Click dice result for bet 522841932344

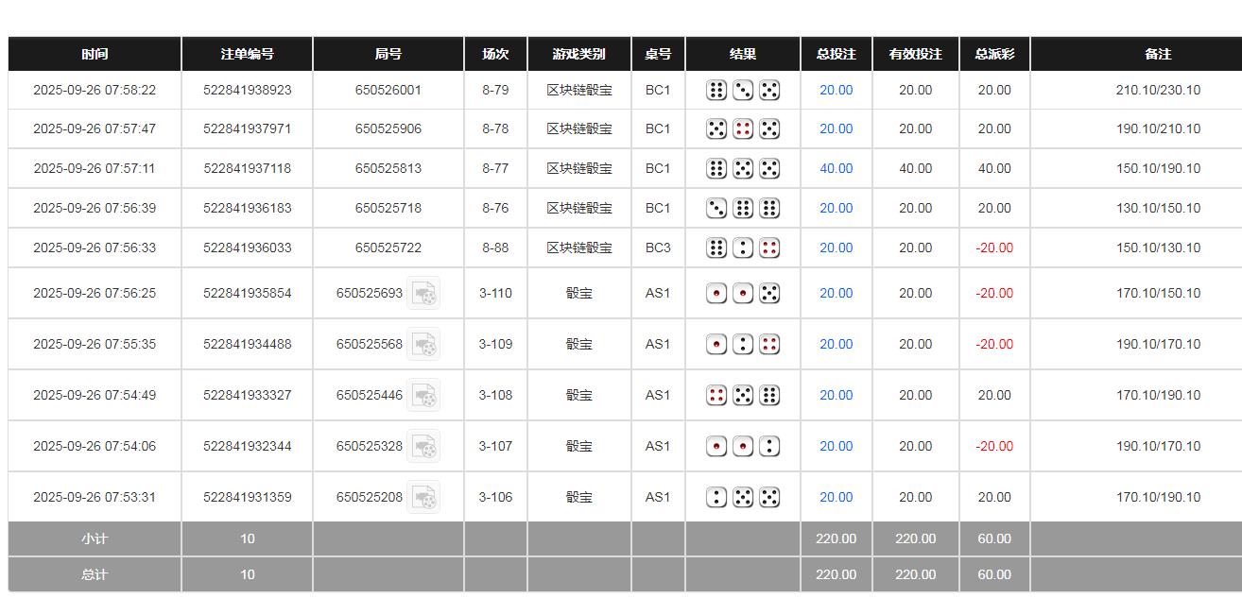[743, 447]
